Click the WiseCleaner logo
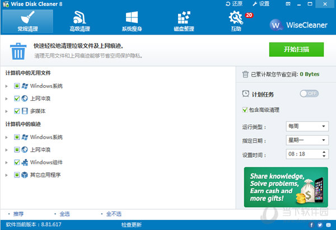This screenshot has width=336, height=230. (298, 25)
